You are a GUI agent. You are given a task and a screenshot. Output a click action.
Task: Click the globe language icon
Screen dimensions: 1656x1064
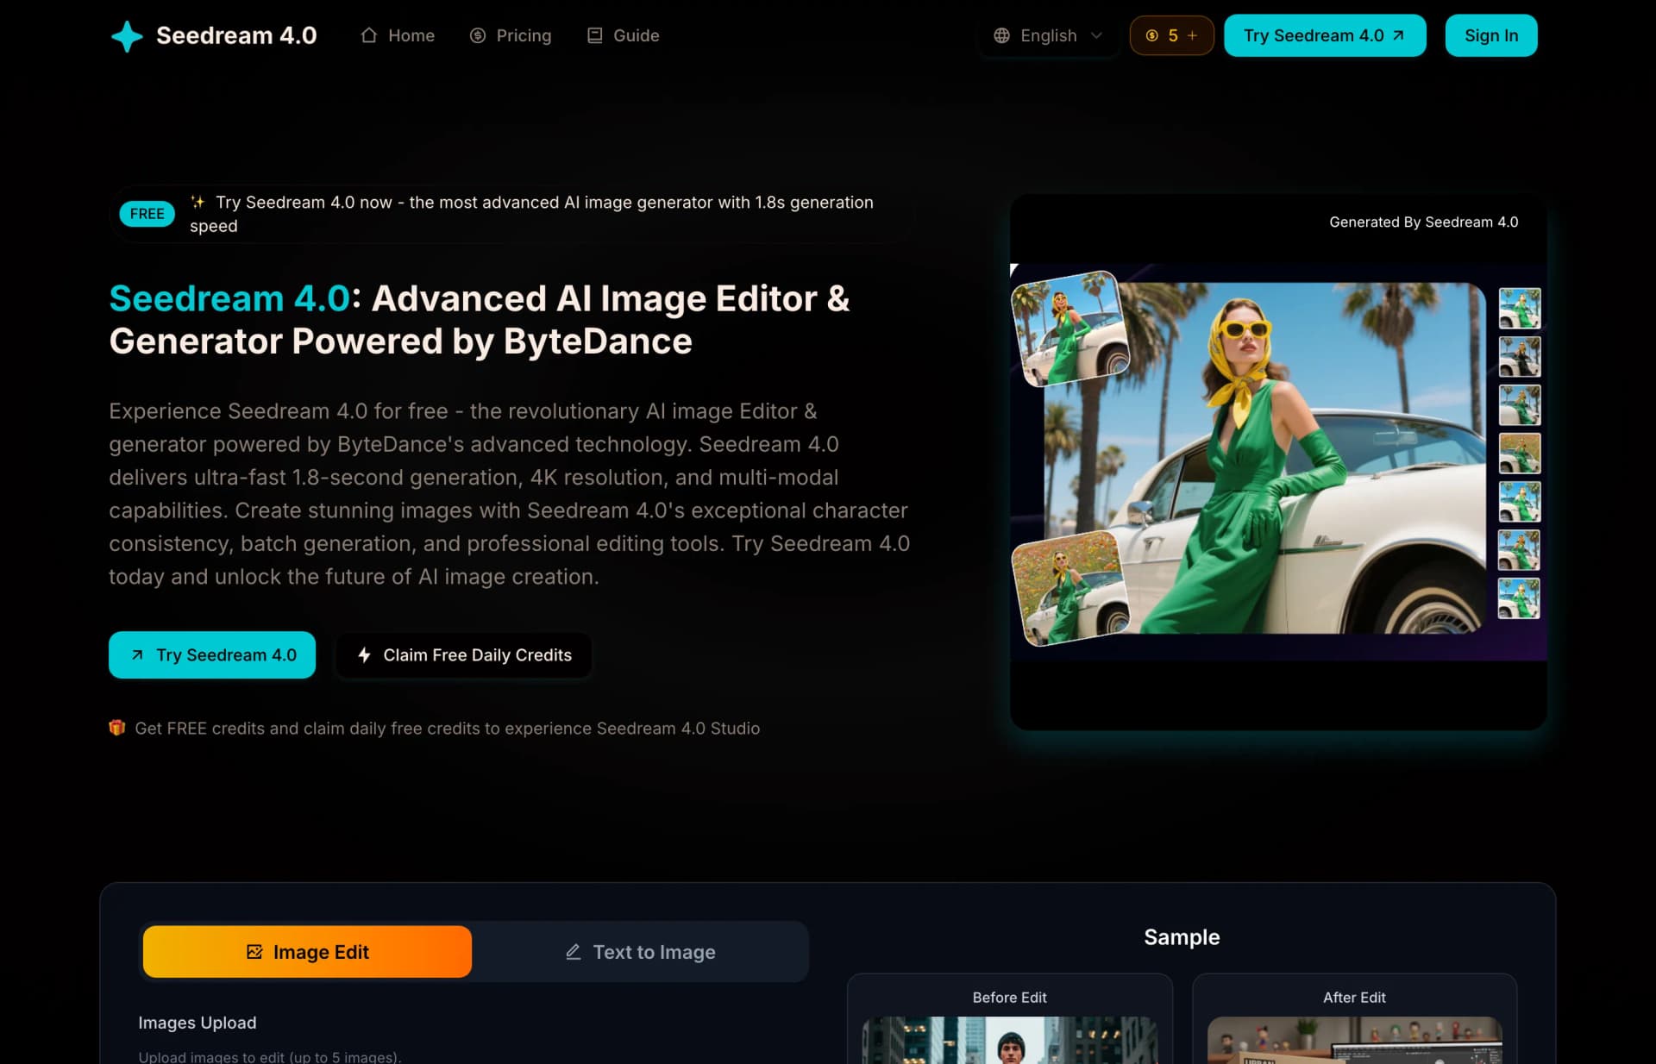coord(1001,35)
